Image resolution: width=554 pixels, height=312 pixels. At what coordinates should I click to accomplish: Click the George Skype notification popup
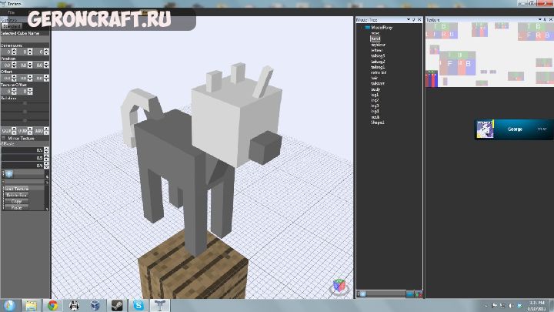[x=514, y=129]
